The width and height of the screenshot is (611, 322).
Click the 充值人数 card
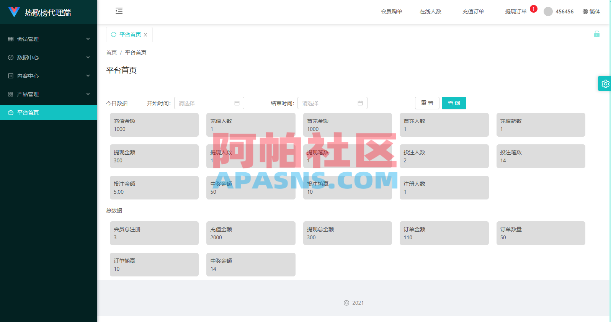(x=251, y=125)
